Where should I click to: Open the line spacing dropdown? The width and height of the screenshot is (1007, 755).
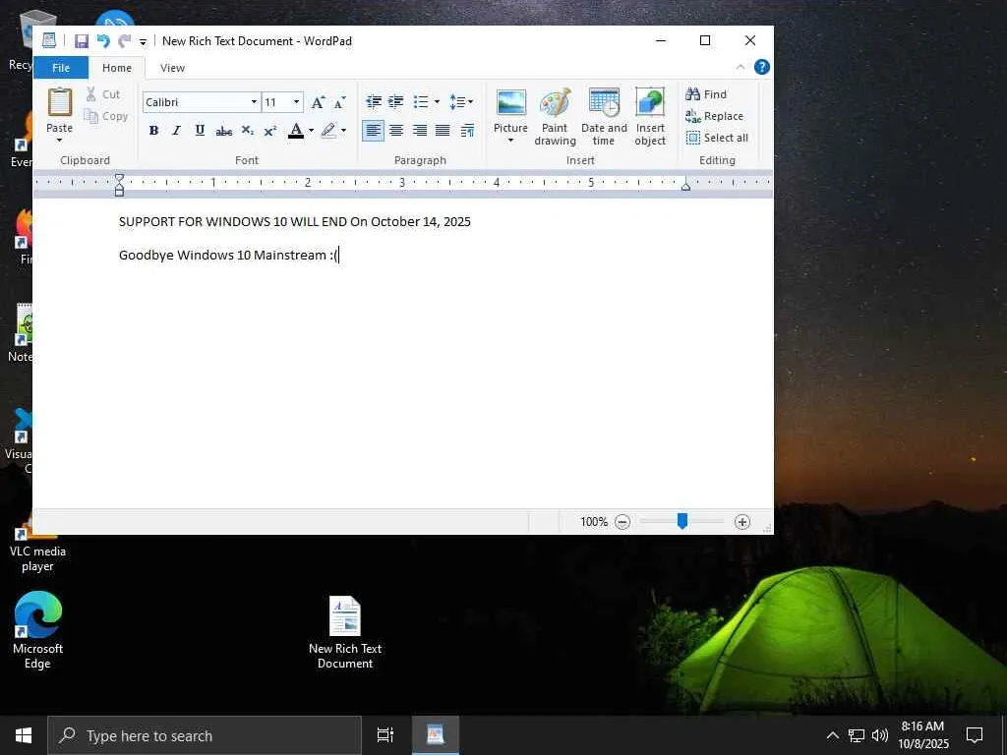461,101
